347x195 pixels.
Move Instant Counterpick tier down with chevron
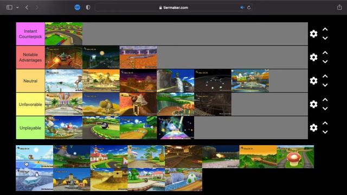325,38
